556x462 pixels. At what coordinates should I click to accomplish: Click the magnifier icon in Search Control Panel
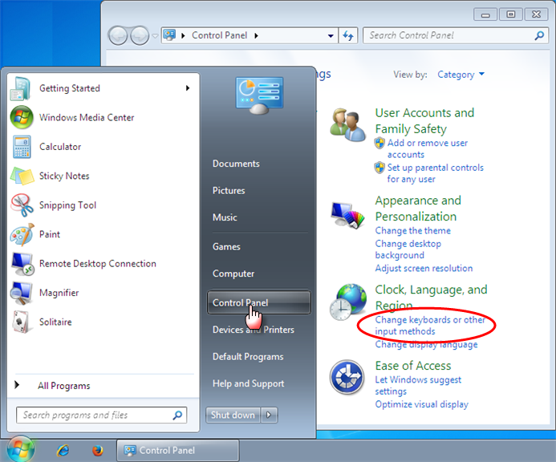pos(539,35)
